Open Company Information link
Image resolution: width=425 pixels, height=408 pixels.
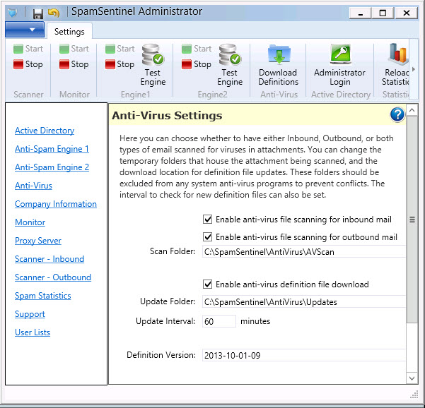pos(56,204)
